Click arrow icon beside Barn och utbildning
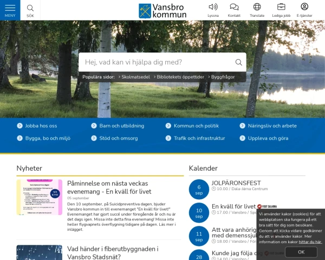The width and height of the screenshot is (325, 260). [94, 126]
